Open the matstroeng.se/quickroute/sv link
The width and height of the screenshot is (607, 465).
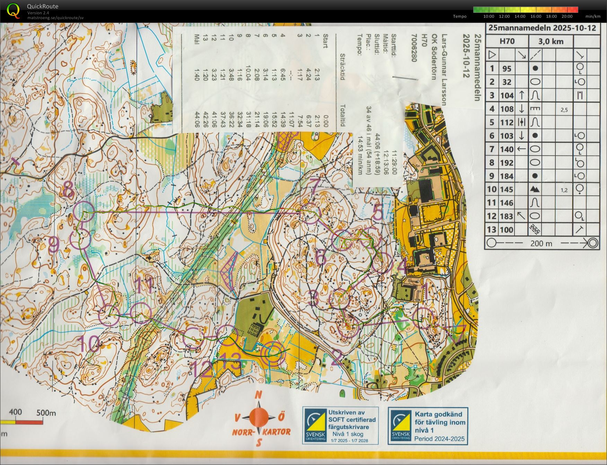click(55, 18)
